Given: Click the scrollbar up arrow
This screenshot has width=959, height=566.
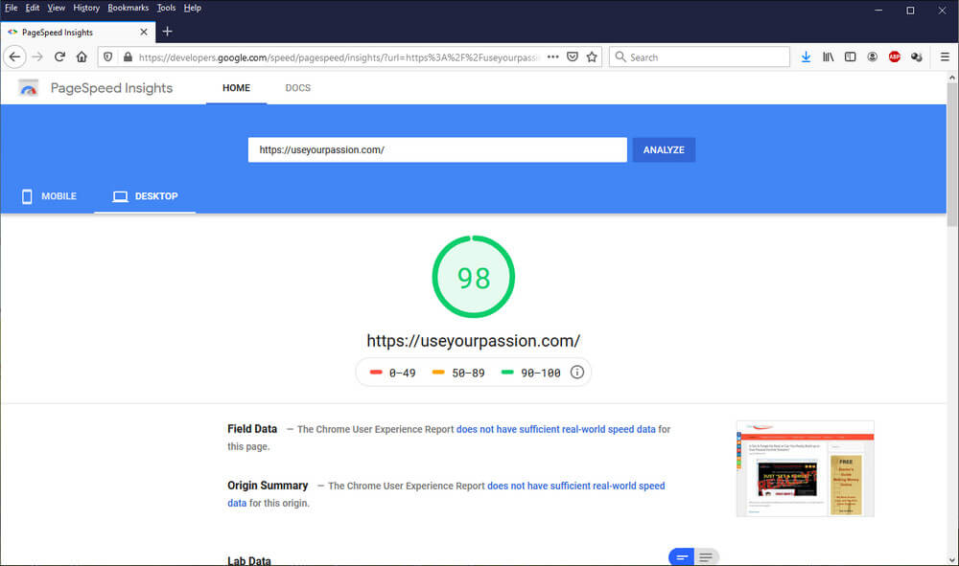Looking at the screenshot, I should point(951,78).
